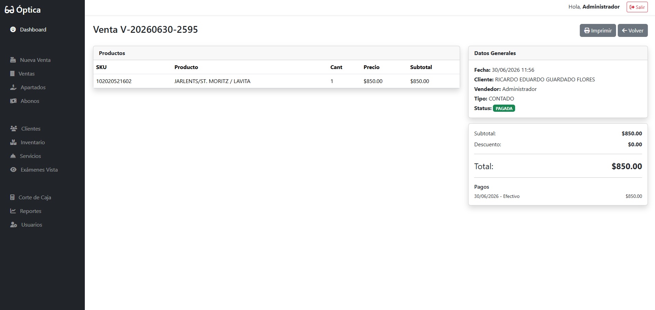The image size is (655, 310).
Task: Open Exámenes Vista in the sidebar
Action: point(42,170)
